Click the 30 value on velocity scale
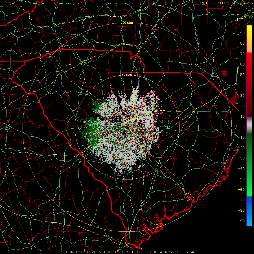 click(242, 96)
